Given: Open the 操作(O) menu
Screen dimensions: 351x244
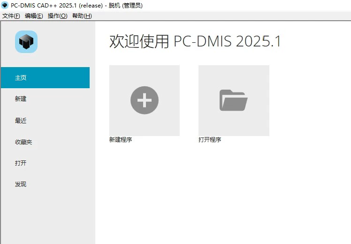Looking at the screenshot, I should coord(57,16).
